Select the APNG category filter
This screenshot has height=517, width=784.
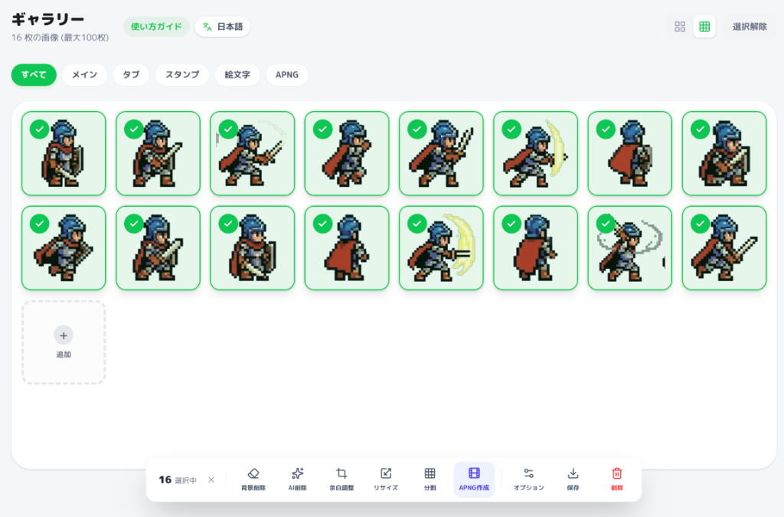click(286, 74)
